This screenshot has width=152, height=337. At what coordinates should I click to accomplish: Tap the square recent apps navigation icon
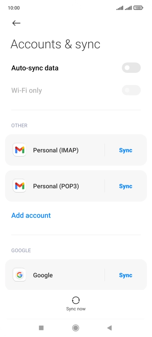[x=41, y=328]
